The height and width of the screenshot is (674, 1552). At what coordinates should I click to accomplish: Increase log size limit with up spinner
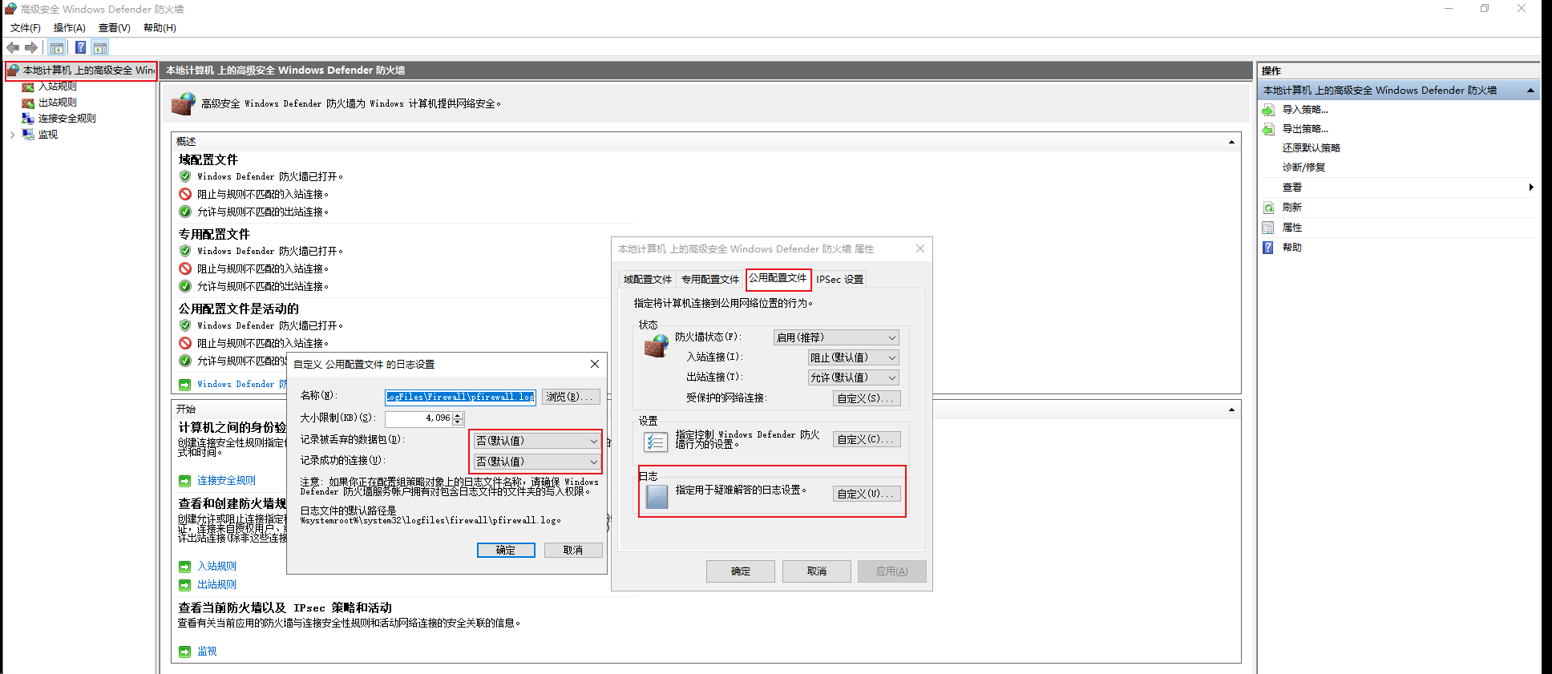458,415
